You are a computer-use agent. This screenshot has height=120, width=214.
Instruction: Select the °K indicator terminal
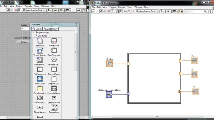coord(195,91)
